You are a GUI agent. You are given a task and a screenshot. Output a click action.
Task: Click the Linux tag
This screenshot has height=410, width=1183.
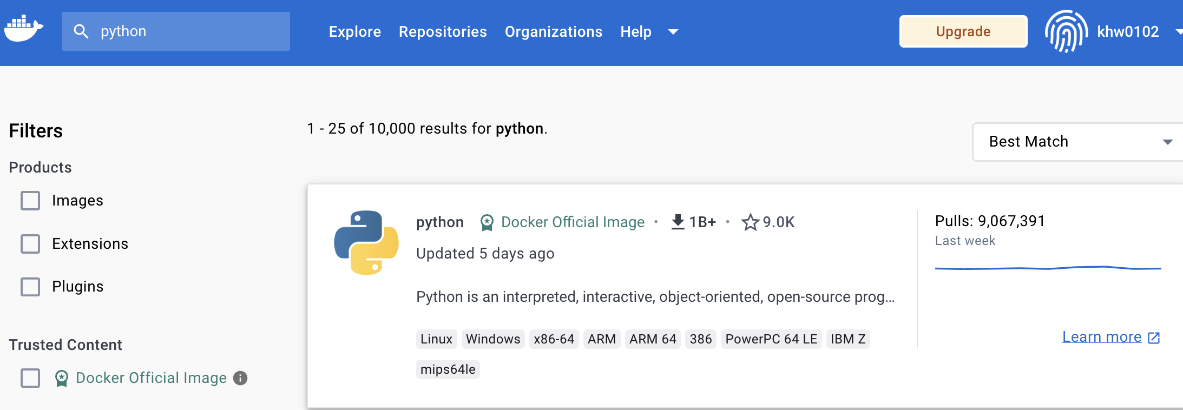pyautogui.click(x=436, y=339)
